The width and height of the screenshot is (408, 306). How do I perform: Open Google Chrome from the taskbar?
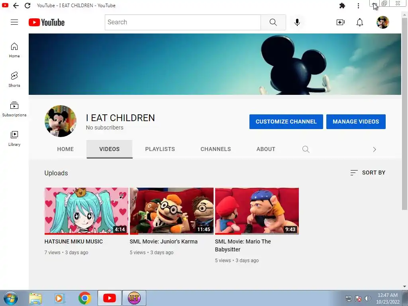pyautogui.click(x=84, y=298)
